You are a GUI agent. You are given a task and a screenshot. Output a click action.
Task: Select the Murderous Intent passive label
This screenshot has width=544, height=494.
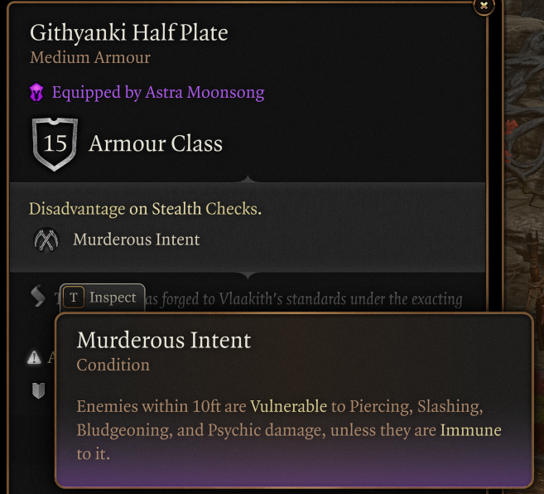pos(137,240)
